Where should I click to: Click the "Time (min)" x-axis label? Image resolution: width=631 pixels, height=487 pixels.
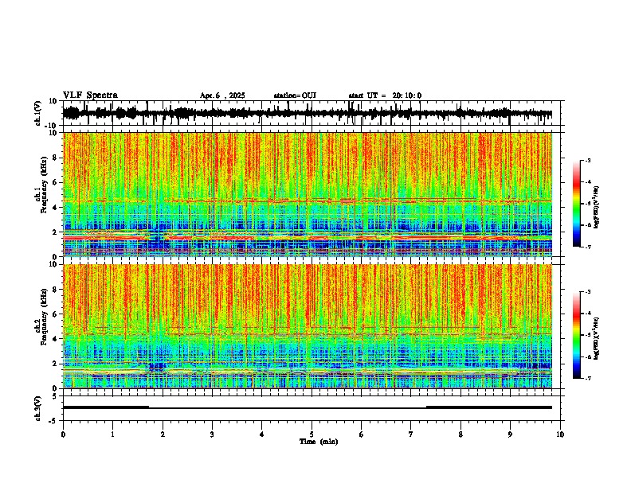319,442
